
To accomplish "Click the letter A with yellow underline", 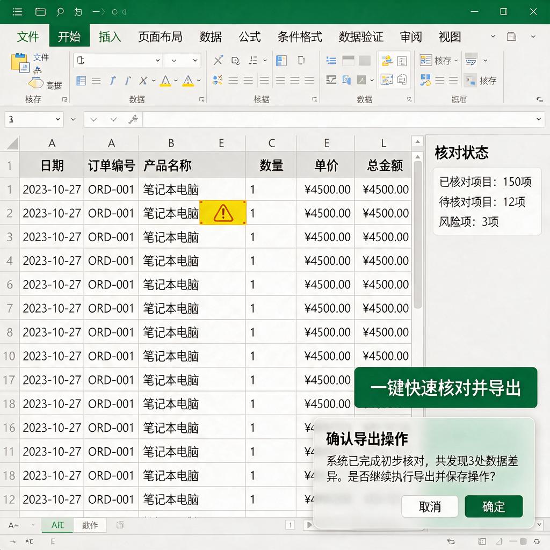I will [165, 81].
